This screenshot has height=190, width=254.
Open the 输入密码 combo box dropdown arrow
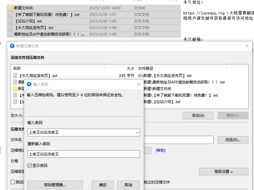[137, 132]
